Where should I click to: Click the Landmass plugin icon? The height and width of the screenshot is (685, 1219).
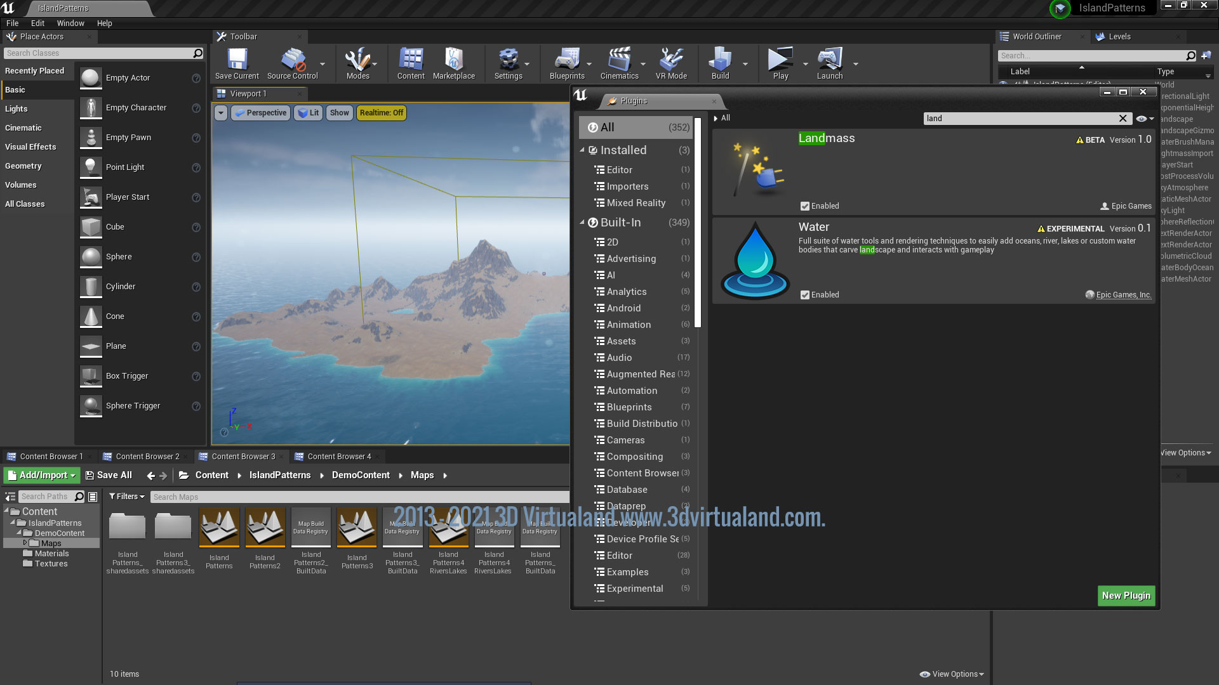(x=756, y=169)
